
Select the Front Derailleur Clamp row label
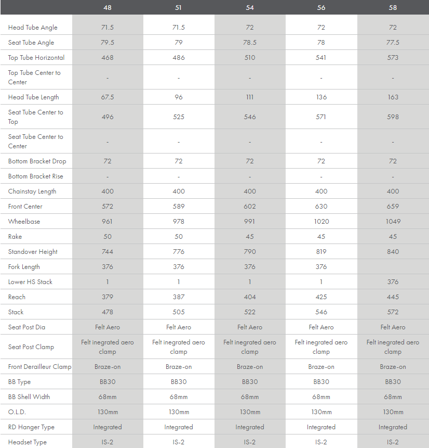[39, 367]
